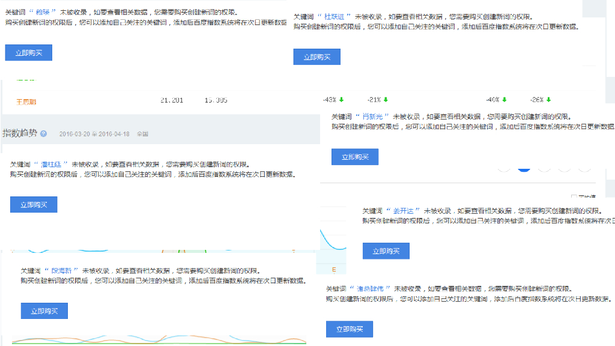Click the green down arrow beside -43%
This screenshot has height=346, width=615.
click(341, 100)
